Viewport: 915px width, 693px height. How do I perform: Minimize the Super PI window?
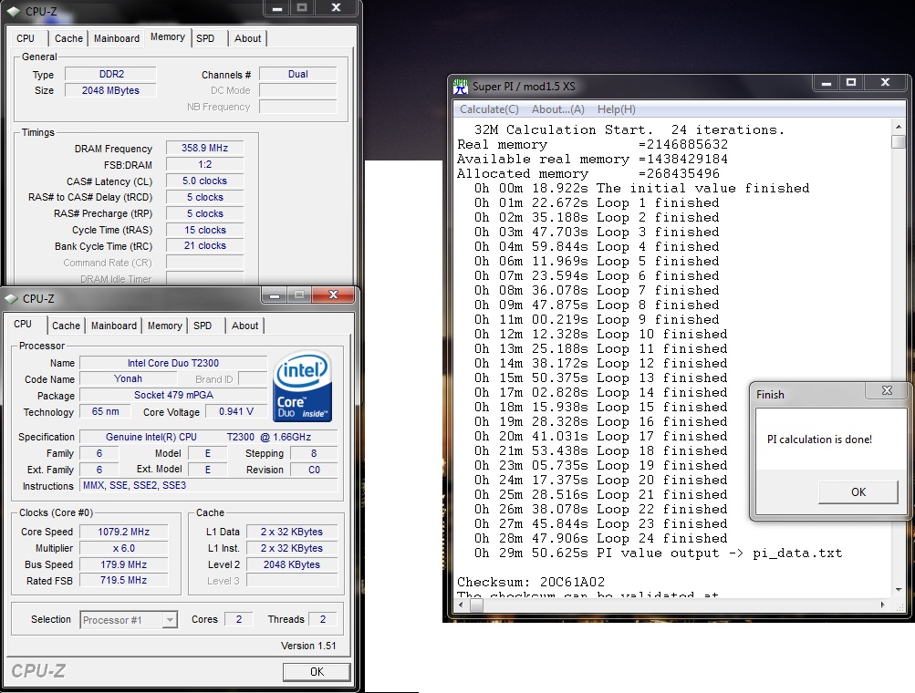(x=826, y=83)
